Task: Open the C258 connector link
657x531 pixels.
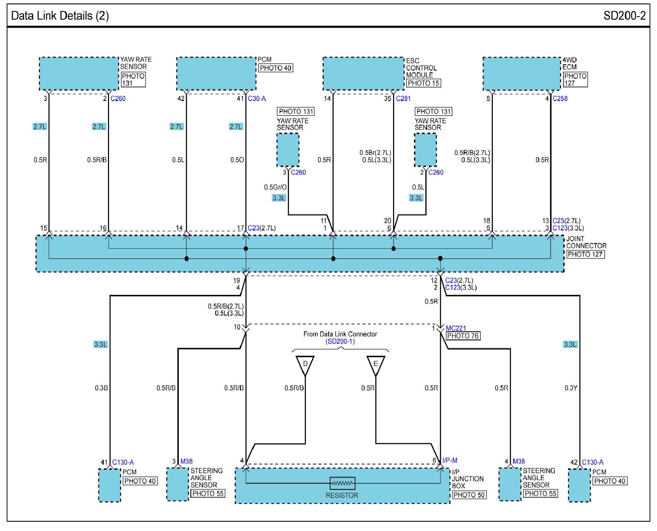Action: [x=560, y=99]
